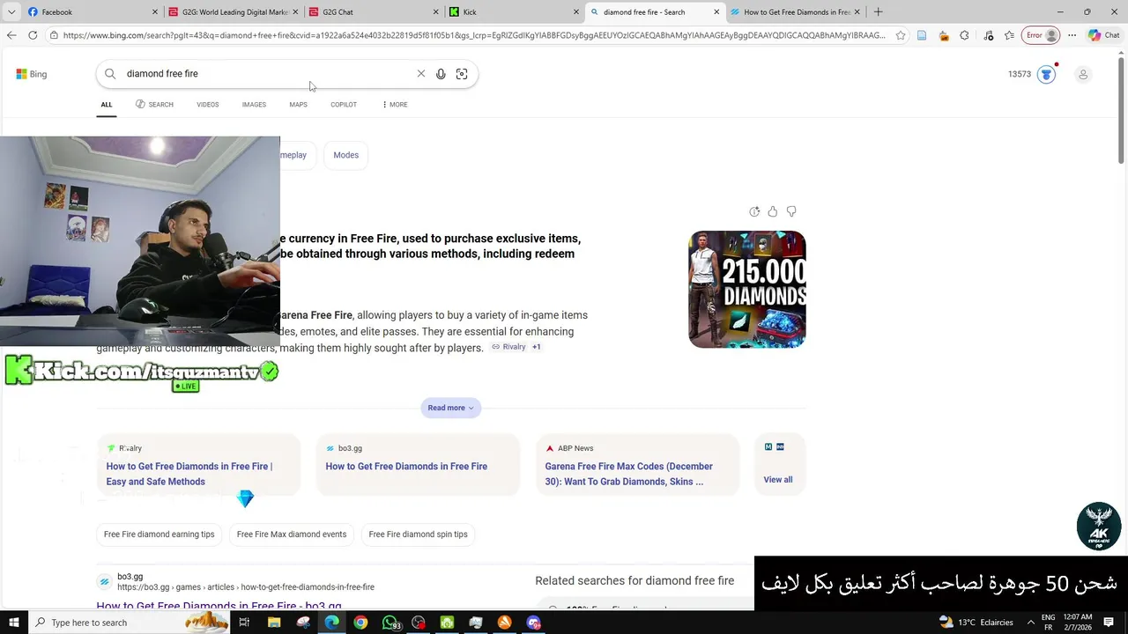This screenshot has height=634, width=1128.
Task: Open Copilot Chat button in toolbar
Action: coord(1104,35)
